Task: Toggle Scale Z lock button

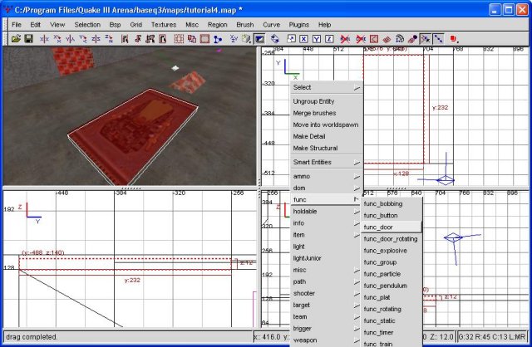Action: point(329,39)
